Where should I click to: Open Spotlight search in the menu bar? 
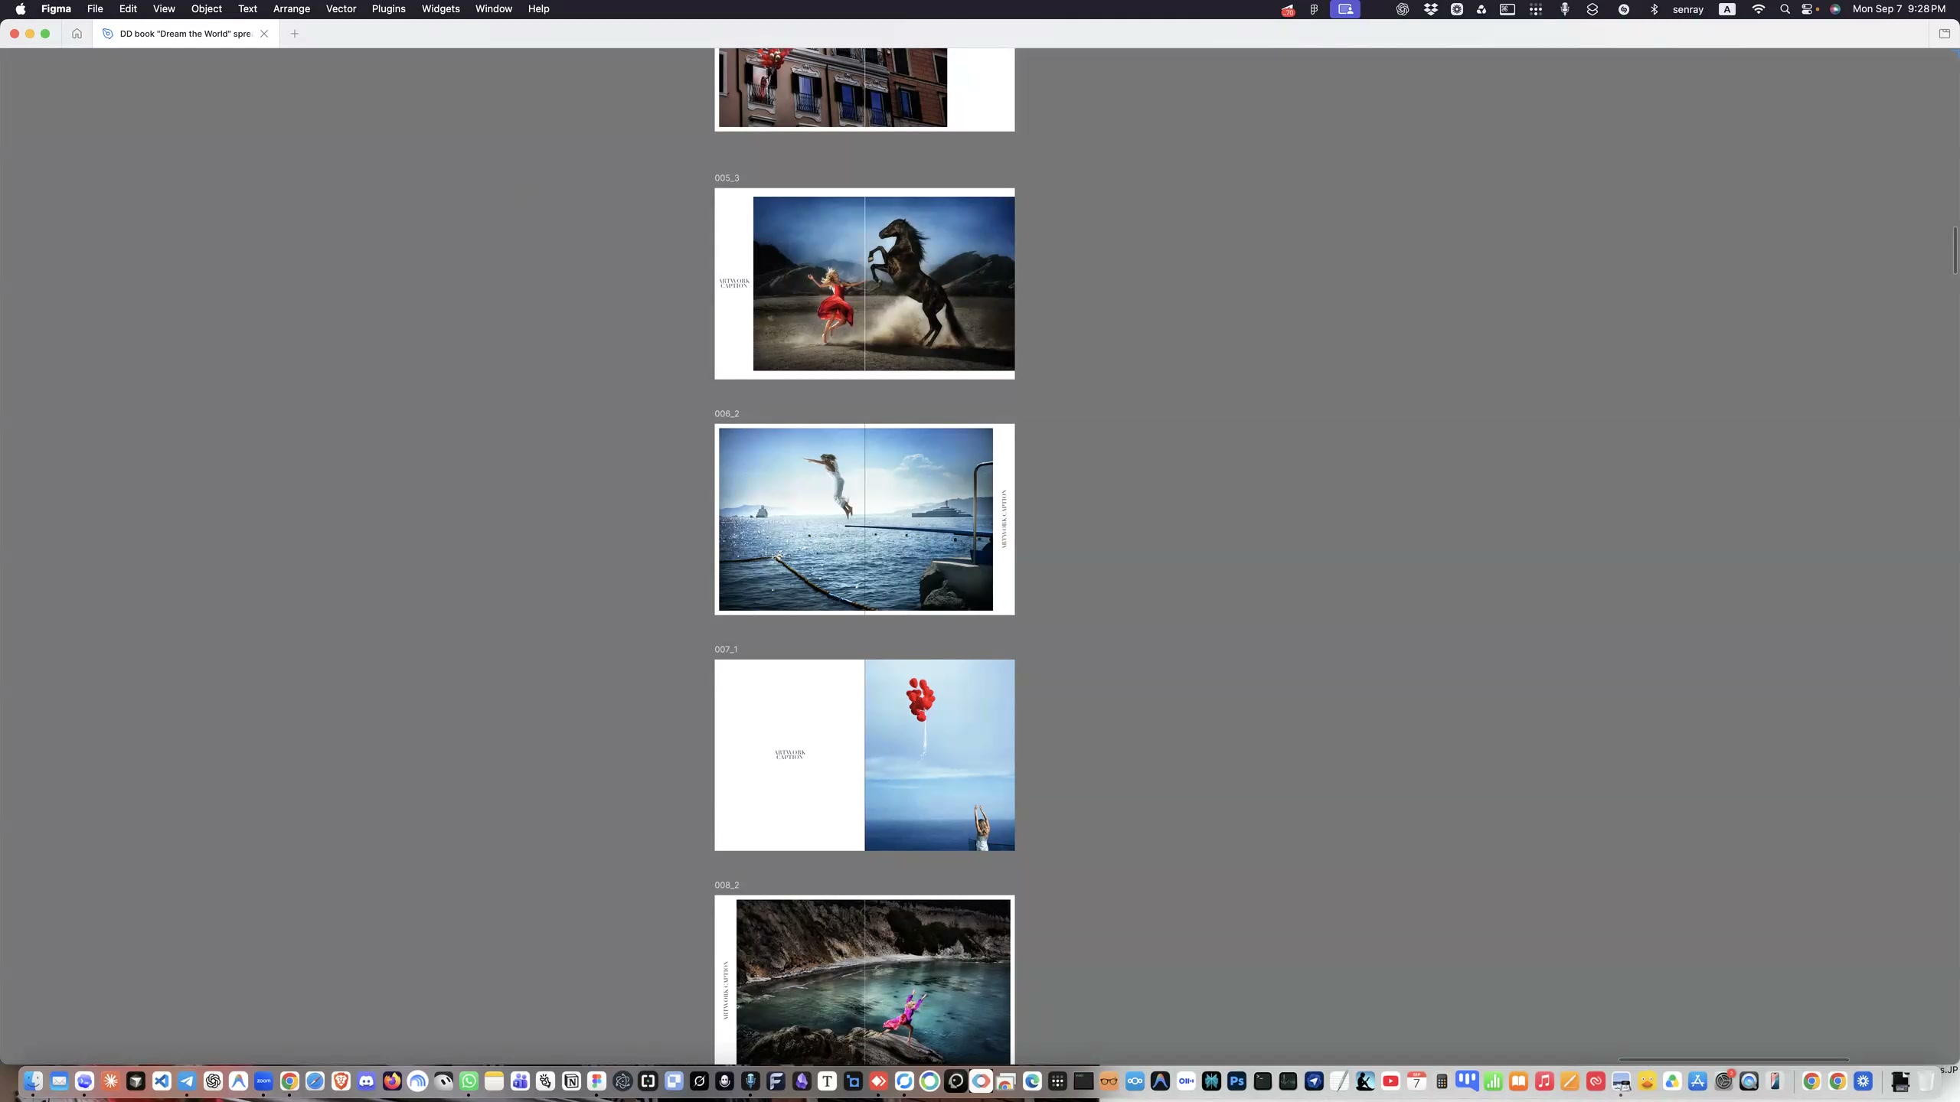click(x=1785, y=9)
